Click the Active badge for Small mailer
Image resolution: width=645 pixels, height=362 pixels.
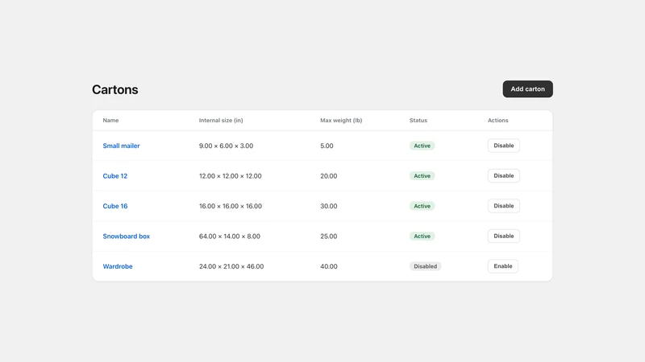422,146
